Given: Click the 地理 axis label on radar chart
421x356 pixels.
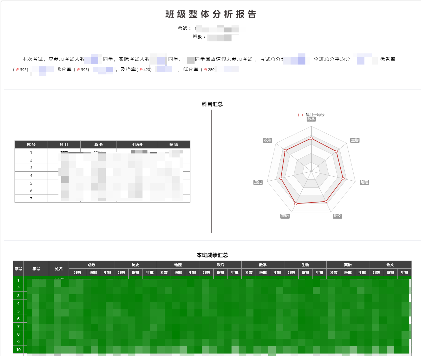Looking at the screenshot, I should coord(364,182).
